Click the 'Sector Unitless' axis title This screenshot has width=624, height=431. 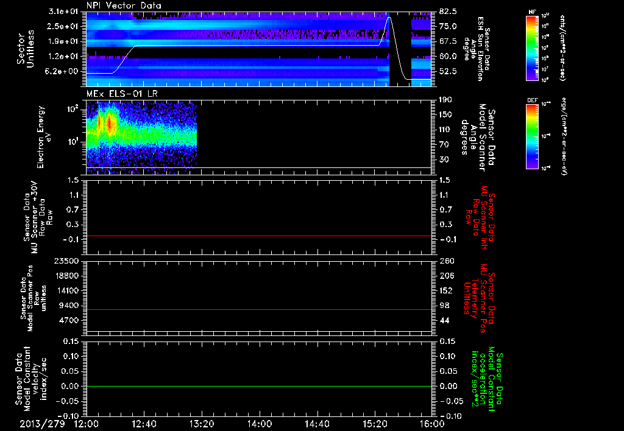tap(25, 49)
